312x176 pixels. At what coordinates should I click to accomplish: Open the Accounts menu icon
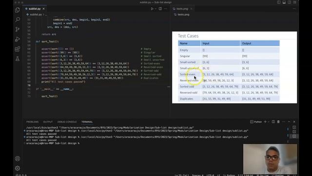point(18,158)
